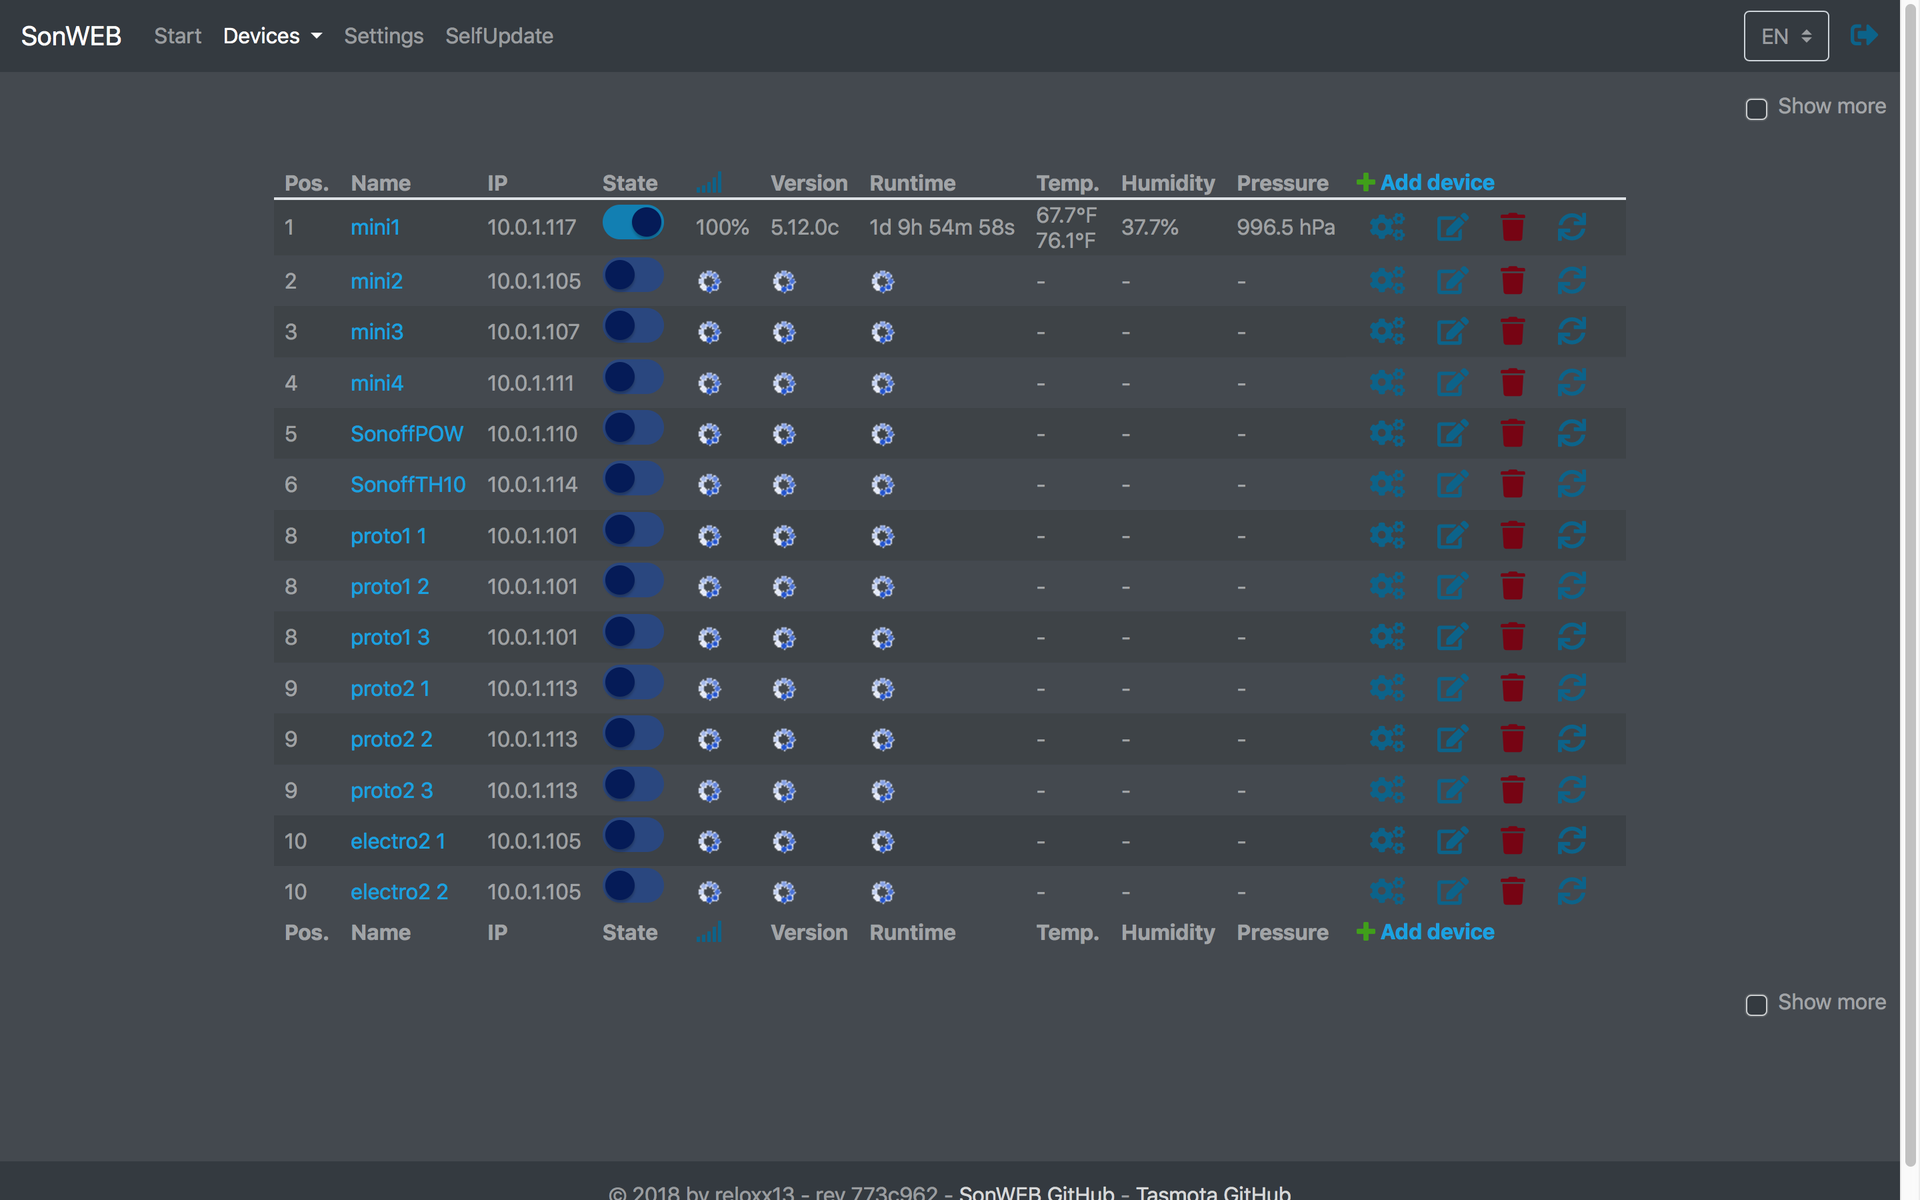Refresh the electro2 2 device
The width and height of the screenshot is (1920, 1200).
(x=1572, y=891)
